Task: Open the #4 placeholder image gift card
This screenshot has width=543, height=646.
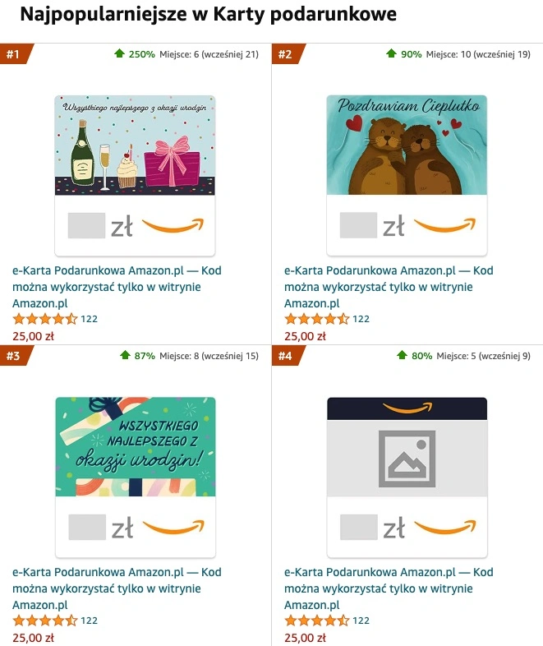Action: click(407, 477)
